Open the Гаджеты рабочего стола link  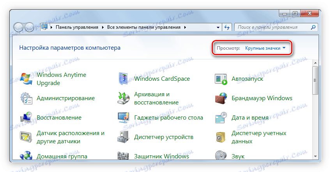168,118
